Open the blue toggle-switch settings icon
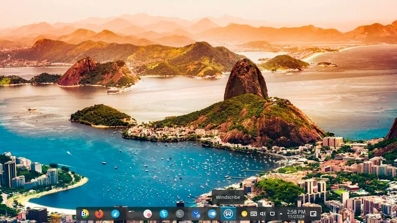This screenshot has height=223, width=397. 212,214
